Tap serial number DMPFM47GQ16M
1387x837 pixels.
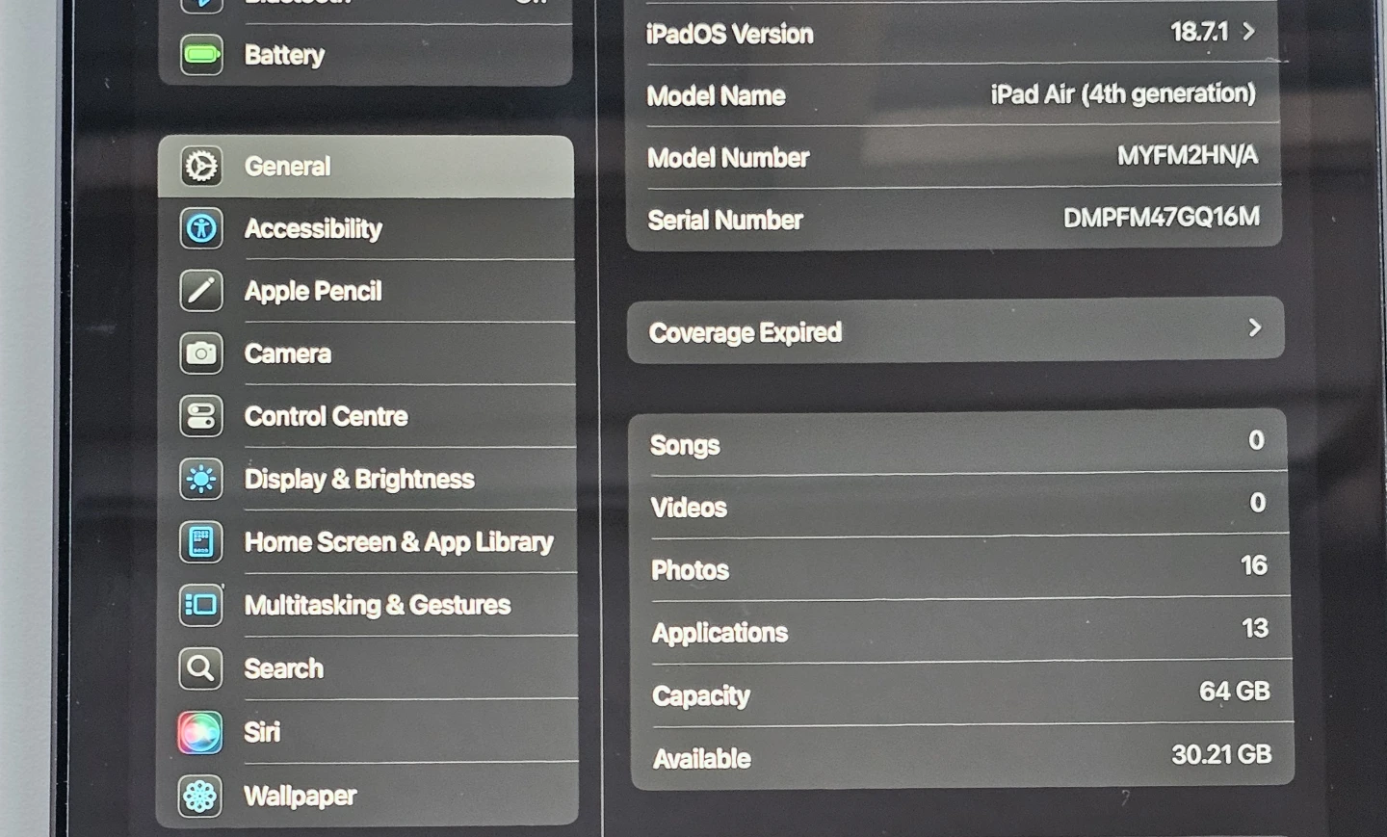coord(1162,218)
